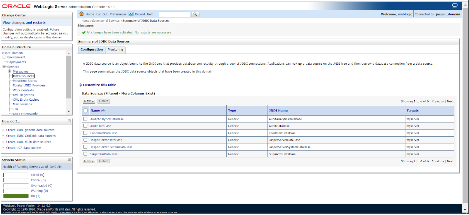Open the New dropdown above the table

coord(89,101)
